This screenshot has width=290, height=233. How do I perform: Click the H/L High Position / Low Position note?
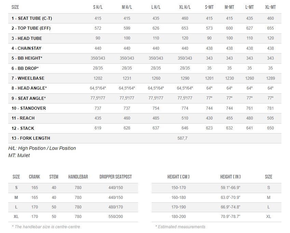(x=42, y=148)
